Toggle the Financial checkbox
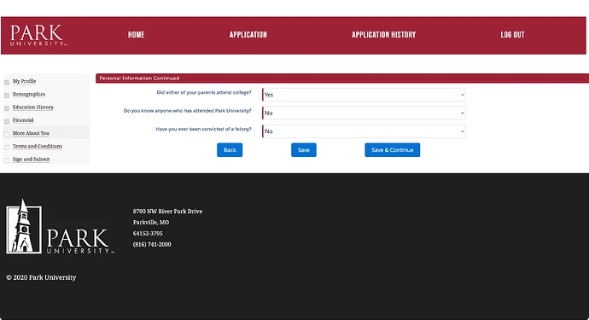The height and width of the screenshot is (320, 589). (7, 121)
